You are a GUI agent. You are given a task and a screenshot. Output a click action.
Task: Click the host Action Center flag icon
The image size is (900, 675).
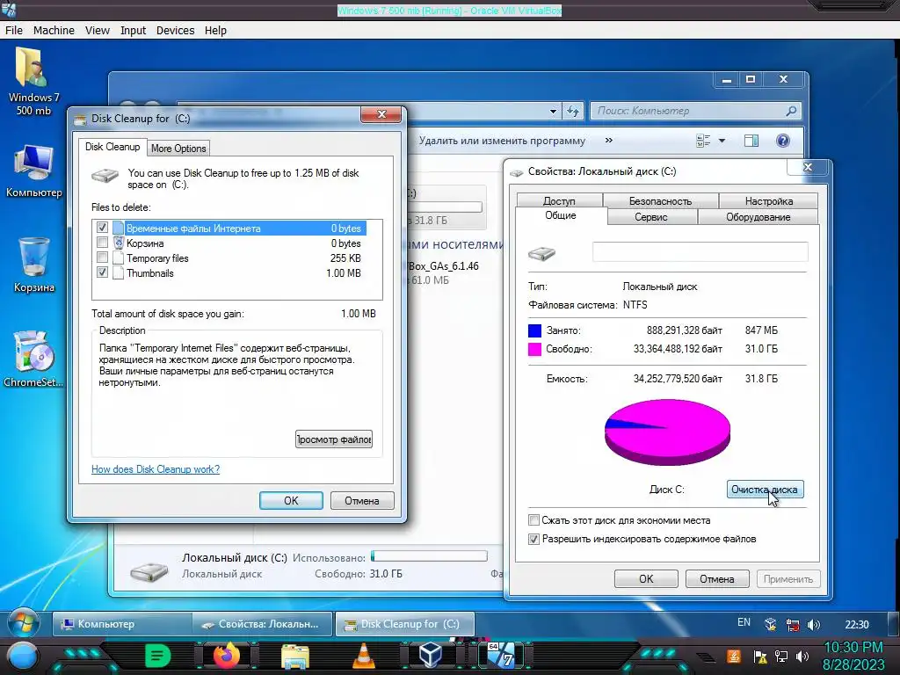[759, 656]
